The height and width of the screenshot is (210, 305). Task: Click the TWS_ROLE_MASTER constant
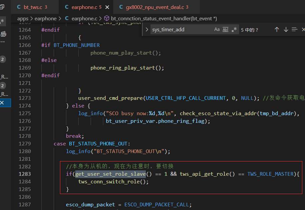[270, 174]
